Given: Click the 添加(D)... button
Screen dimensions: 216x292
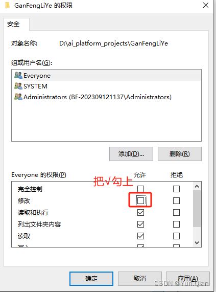Looking at the screenshot, I should pos(131,154).
